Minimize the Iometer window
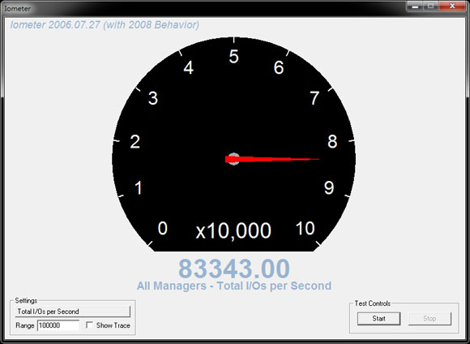Screen dimensions: 470x344 click(415, 6)
